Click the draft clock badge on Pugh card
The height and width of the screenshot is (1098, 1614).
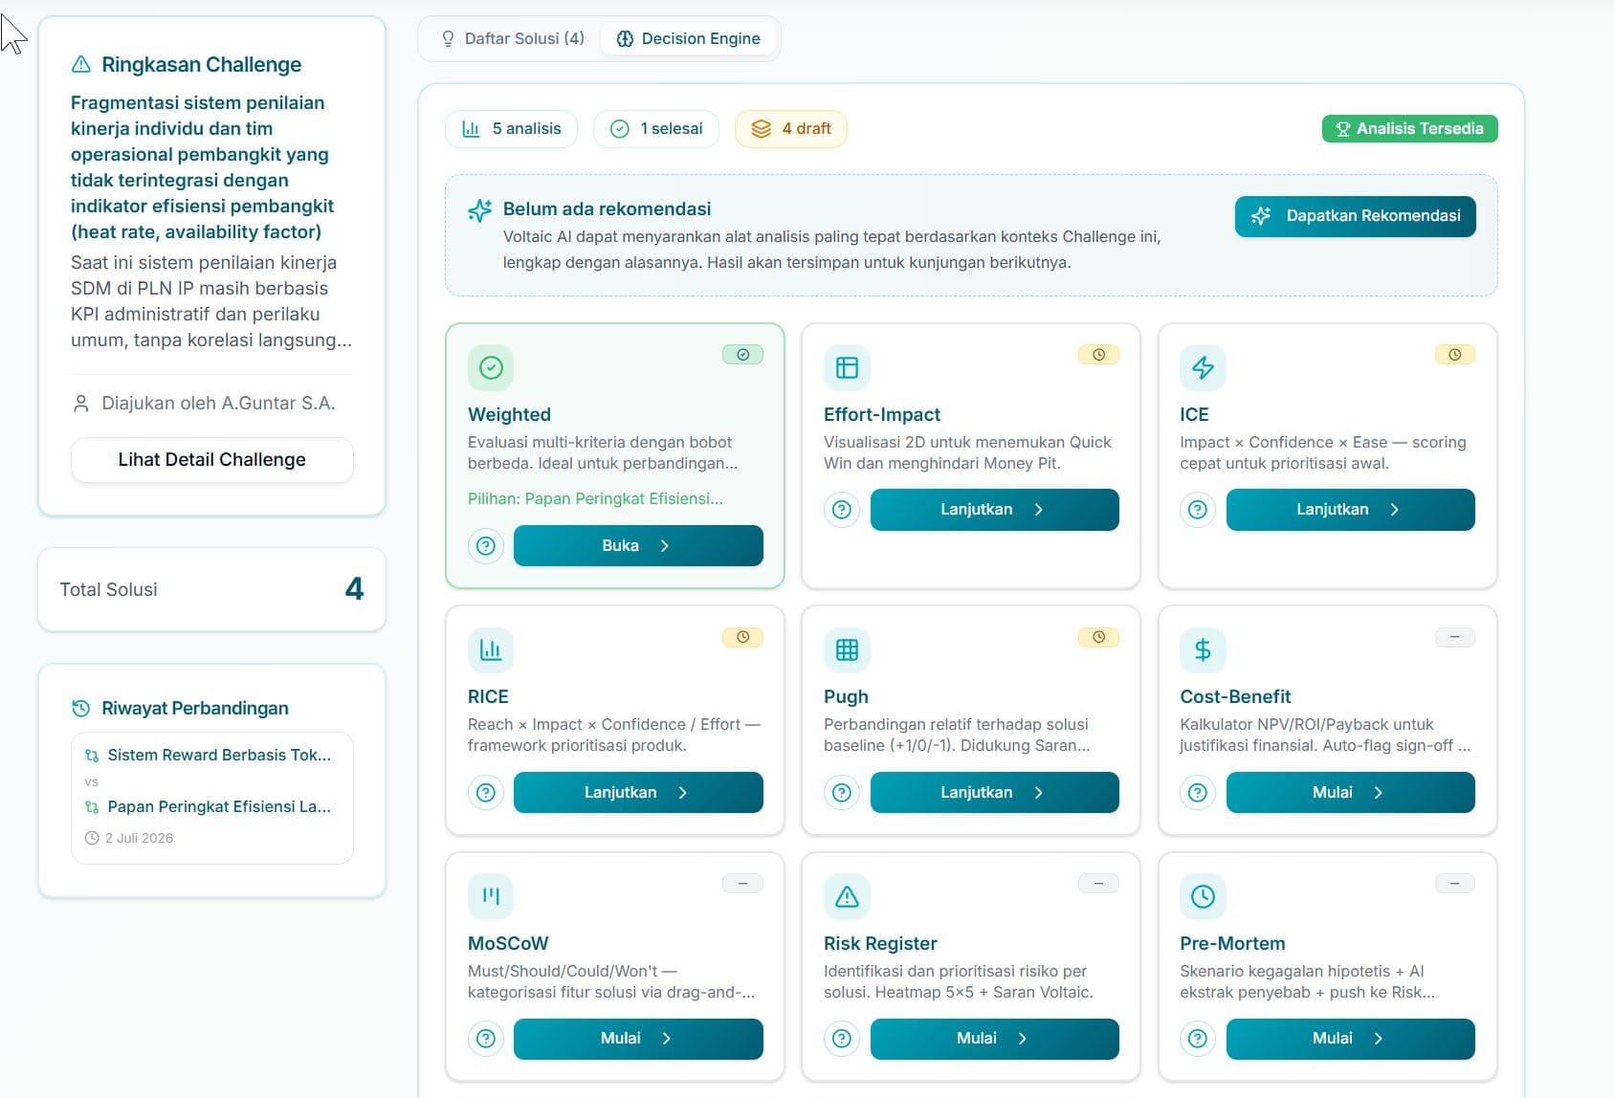(1098, 637)
